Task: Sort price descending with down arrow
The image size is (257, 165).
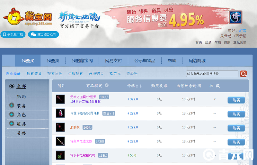Action: click(141, 86)
